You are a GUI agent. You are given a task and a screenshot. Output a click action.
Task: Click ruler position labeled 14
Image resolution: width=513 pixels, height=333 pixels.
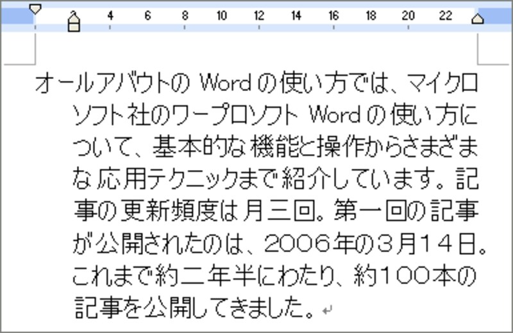tap(296, 15)
